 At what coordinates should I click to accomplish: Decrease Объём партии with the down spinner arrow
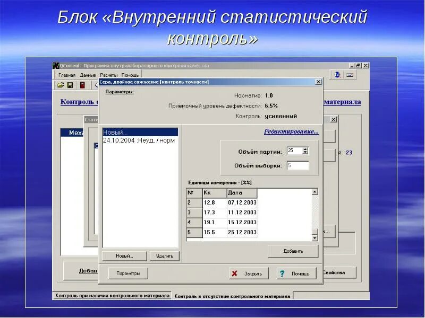[x=305, y=153]
